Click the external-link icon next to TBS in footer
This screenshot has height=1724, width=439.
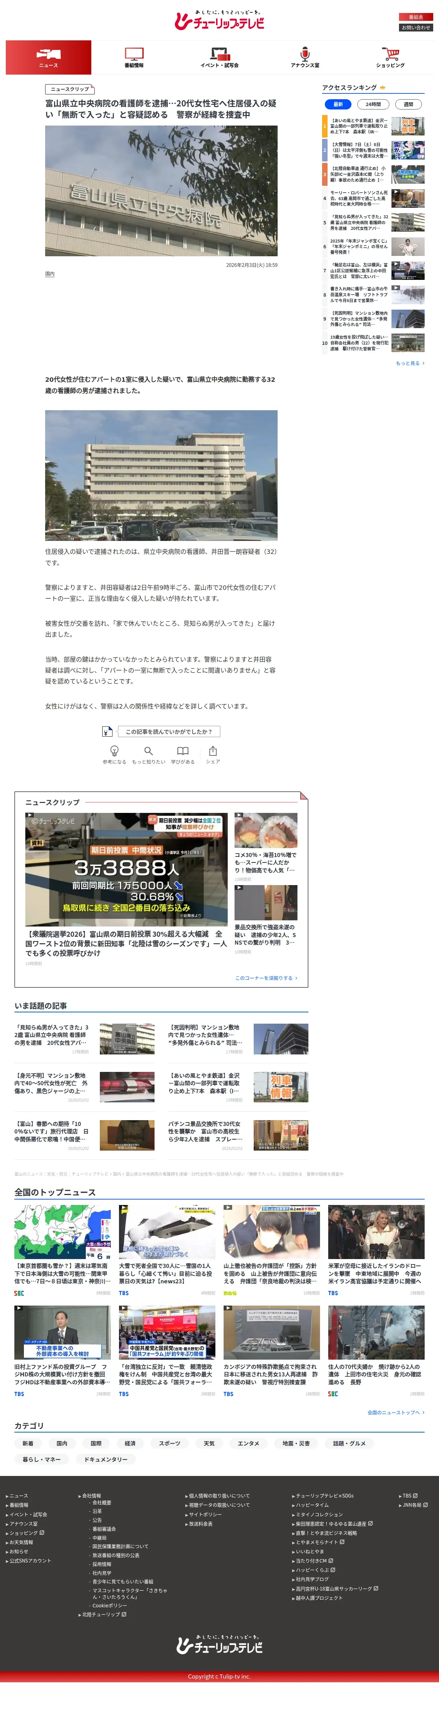(415, 1495)
